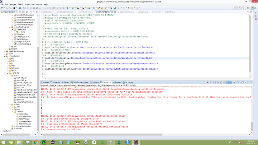Click the external tools Run icon with red toolbox

tap(83, 8)
